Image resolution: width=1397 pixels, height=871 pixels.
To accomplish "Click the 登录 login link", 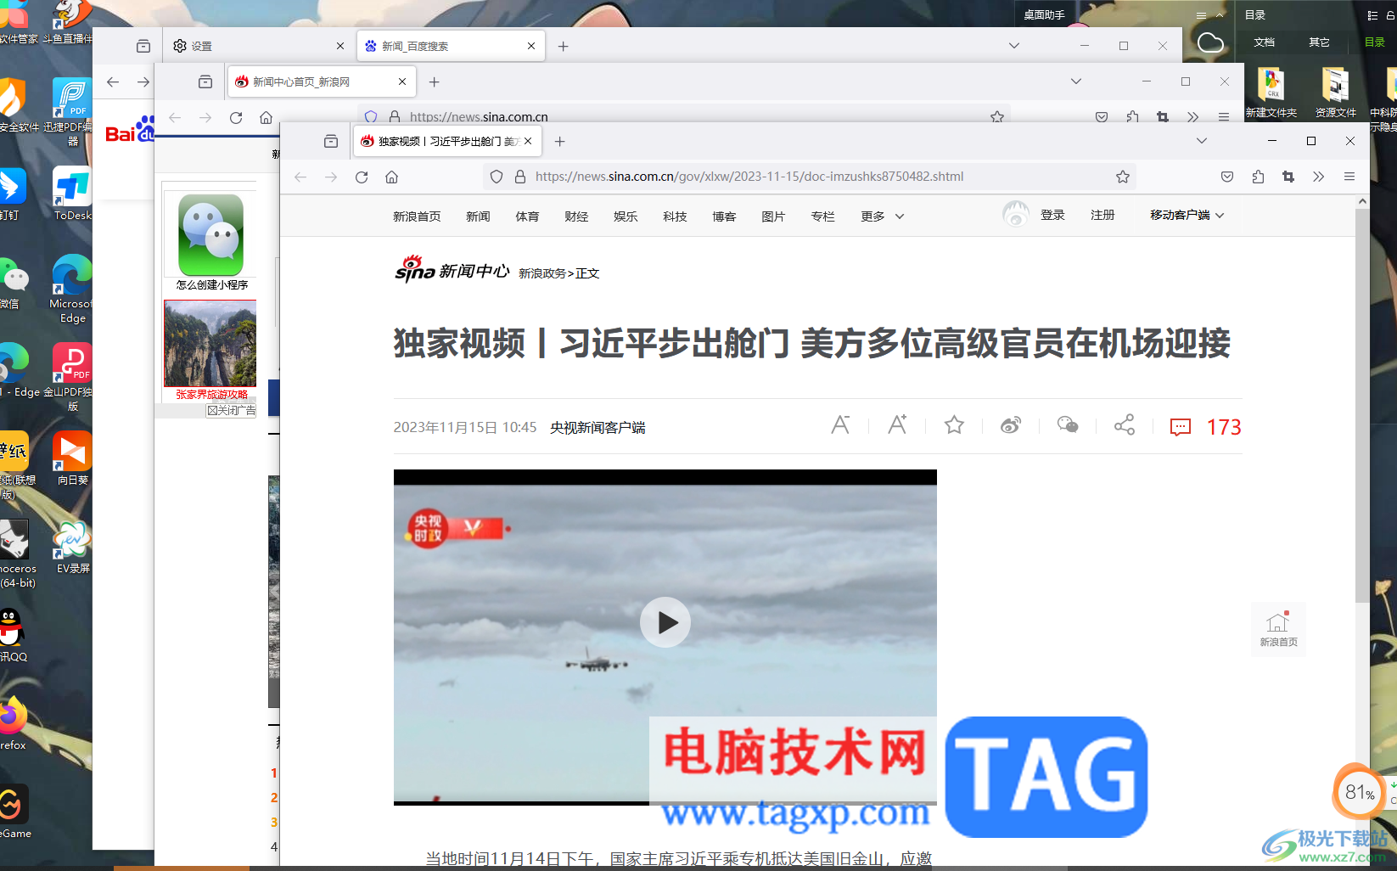I will (x=1052, y=215).
